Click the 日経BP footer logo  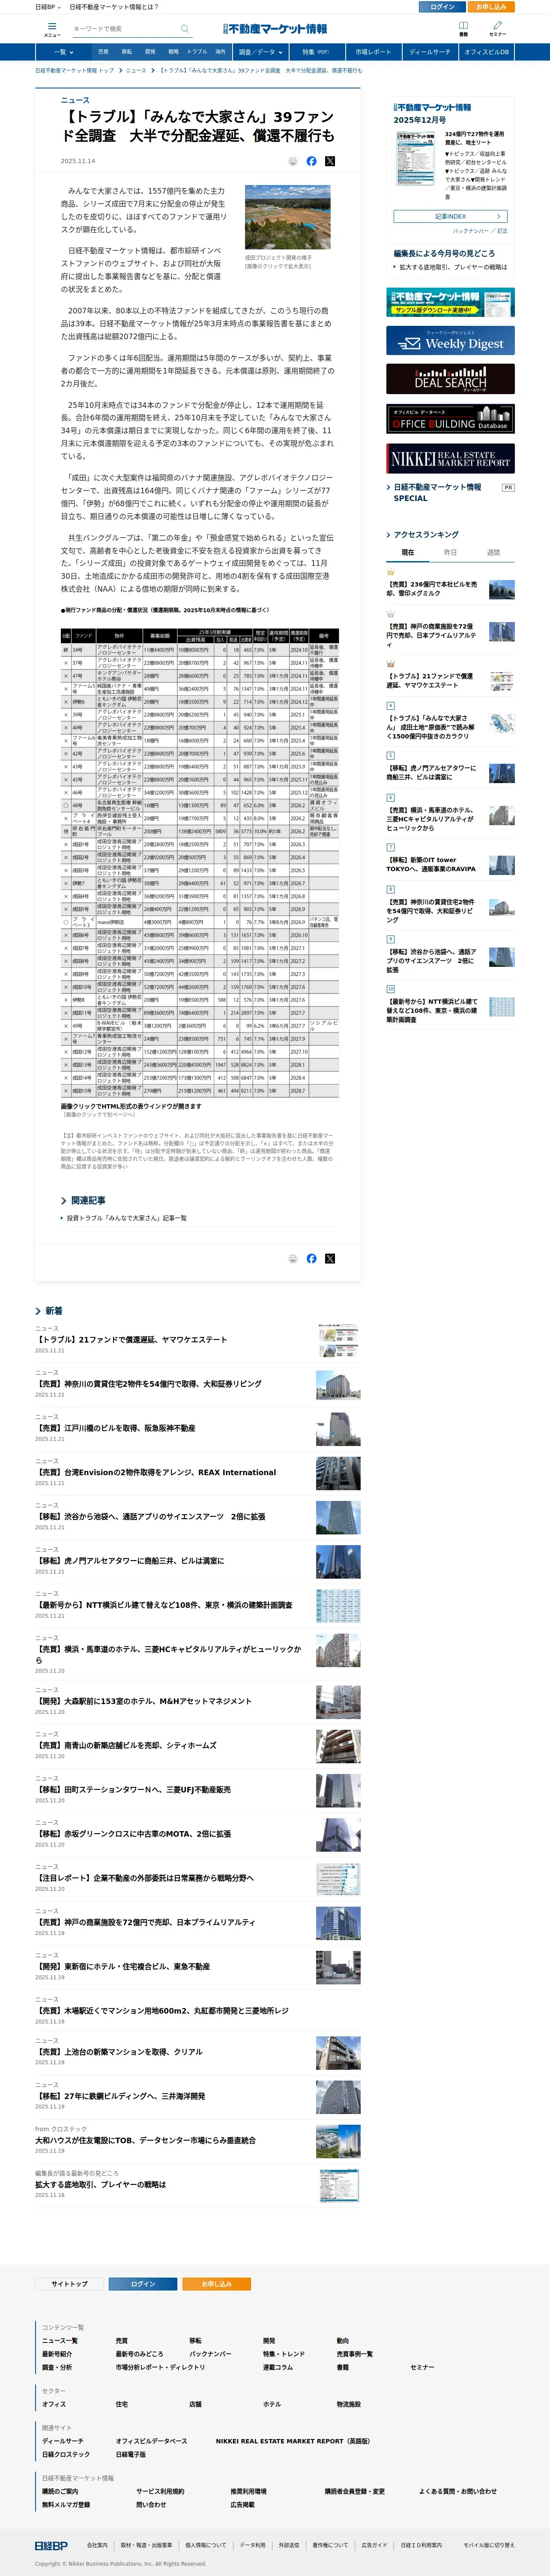[x=51, y=2545]
